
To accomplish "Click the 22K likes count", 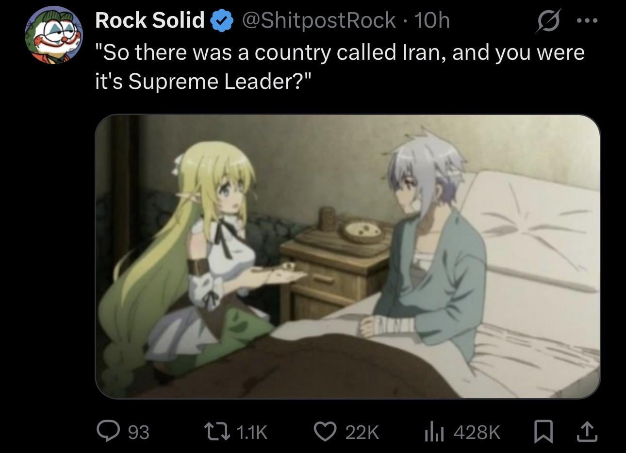I will (362, 432).
